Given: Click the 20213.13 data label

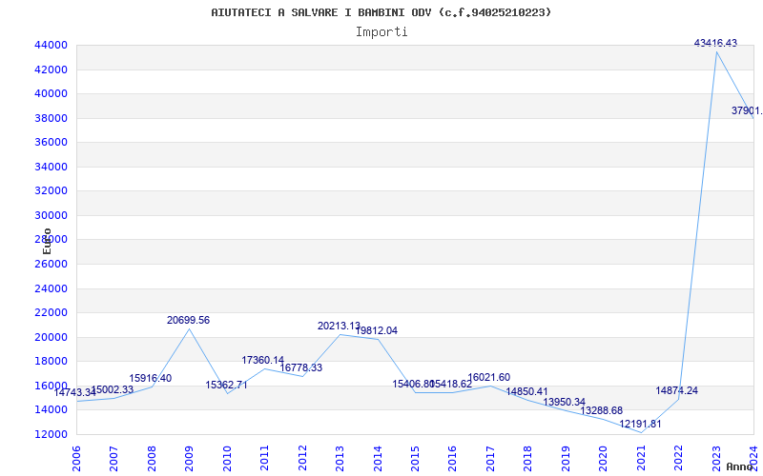Looking at the screenshot, I should click(x=340, y=326).
